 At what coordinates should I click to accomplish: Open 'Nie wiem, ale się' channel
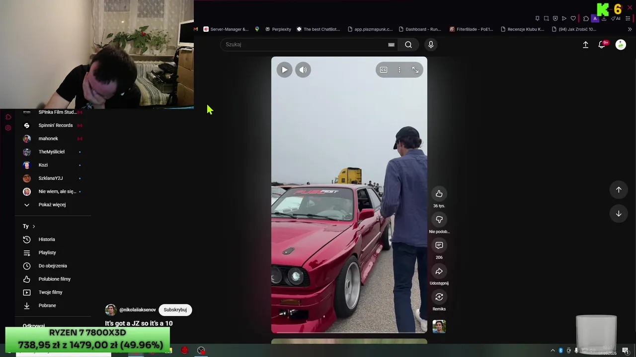[x=53, y=191]
